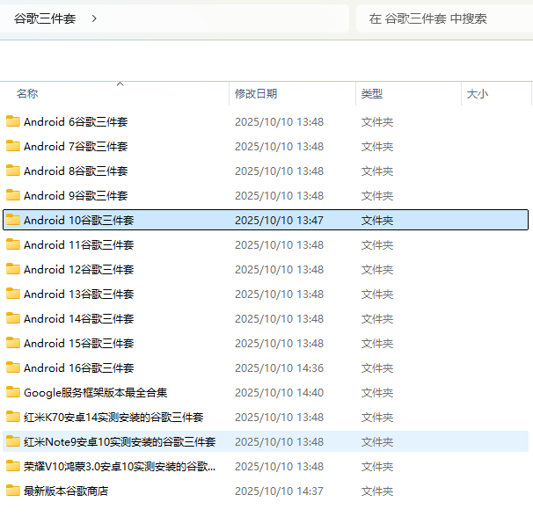Click the Android 13谷歌三件套 folder icon

pyautogui.click(x=13, y=294)
